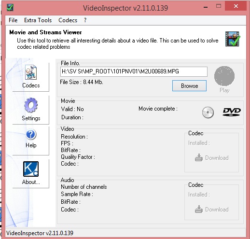Viewport: 250px width, 239px height.
Task: Open the File menu
Action: (13, 20)
